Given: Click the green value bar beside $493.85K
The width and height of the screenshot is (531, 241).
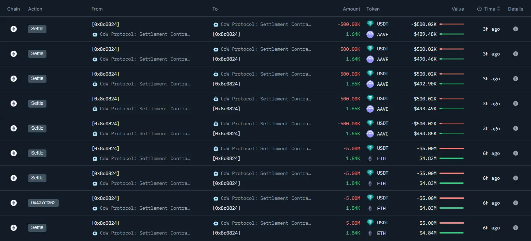Looking at the screenshot, I should 451,133.
